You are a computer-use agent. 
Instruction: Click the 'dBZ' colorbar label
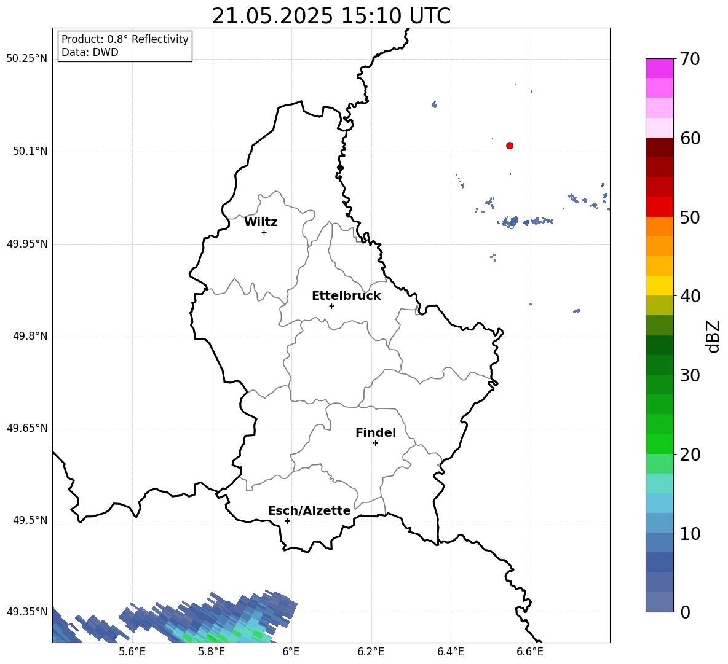coord(713,336)
